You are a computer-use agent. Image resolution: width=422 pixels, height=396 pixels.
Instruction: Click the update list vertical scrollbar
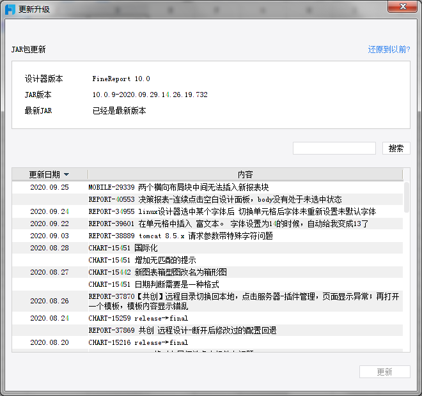pyautogui.click(x=406, y=198)
